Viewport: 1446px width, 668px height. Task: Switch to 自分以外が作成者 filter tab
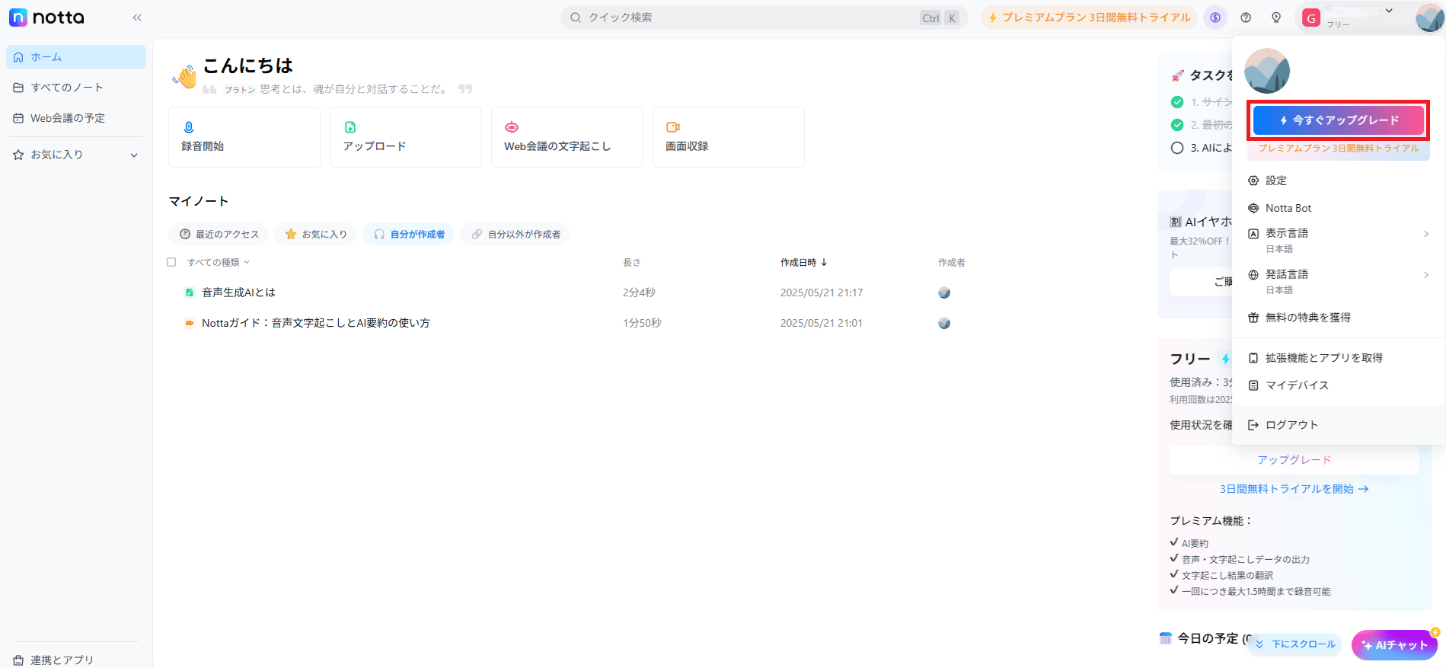click(515, 235)
